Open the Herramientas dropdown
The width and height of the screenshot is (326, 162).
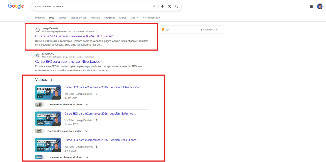pos(151,18)
